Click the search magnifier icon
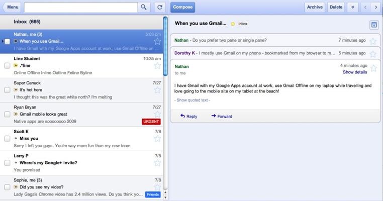This screenshot has height=201, width=383. coord(144,7)
